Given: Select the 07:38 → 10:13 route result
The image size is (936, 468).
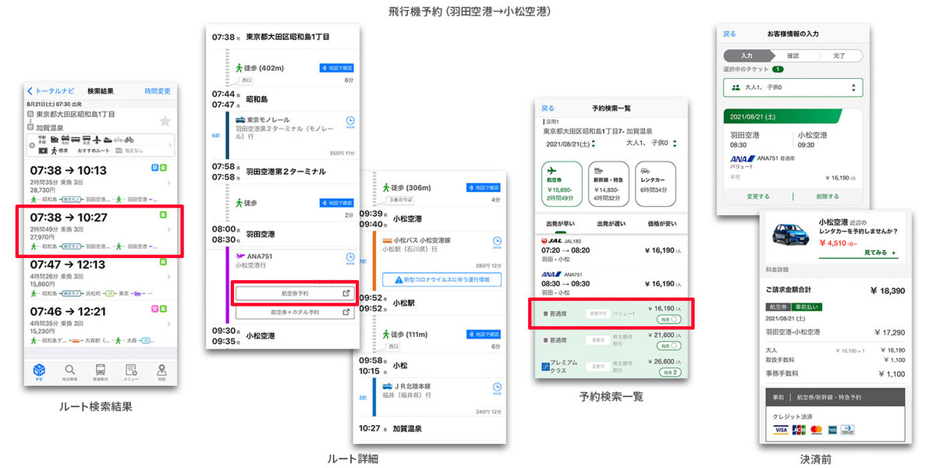Looking at the screenshot, I should (x=101, y=182).
